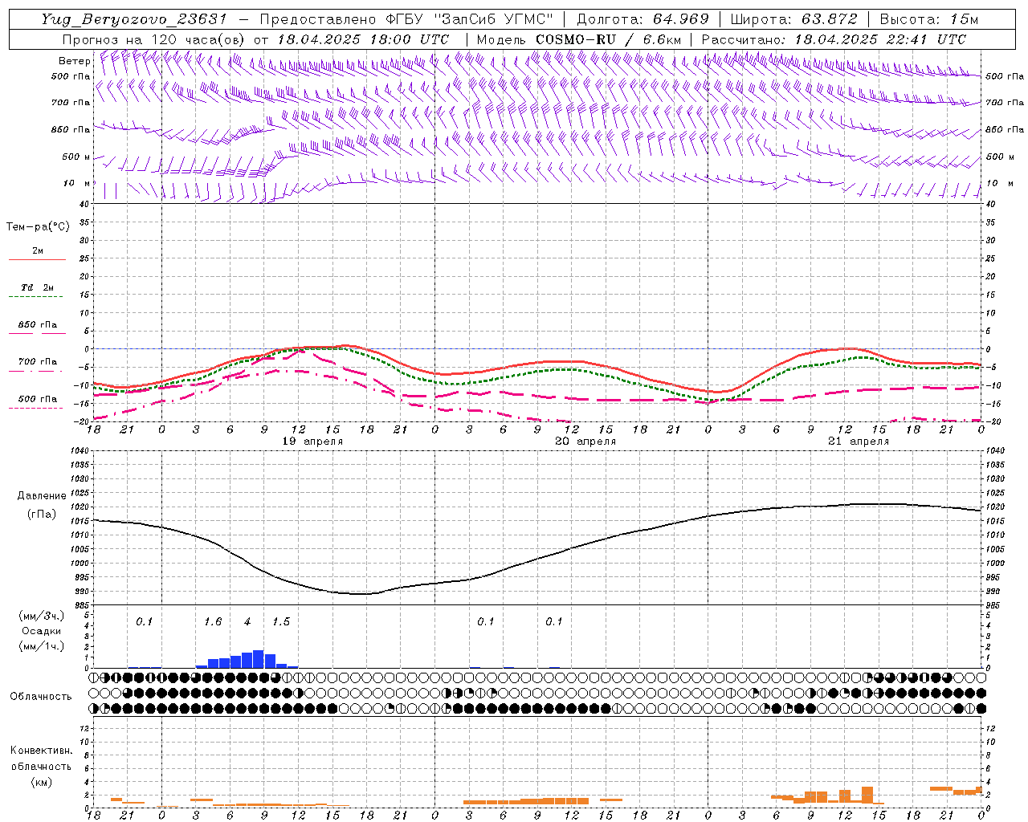
Task: Click the '20 апреля' date label
Action: [x=585, y=442]
